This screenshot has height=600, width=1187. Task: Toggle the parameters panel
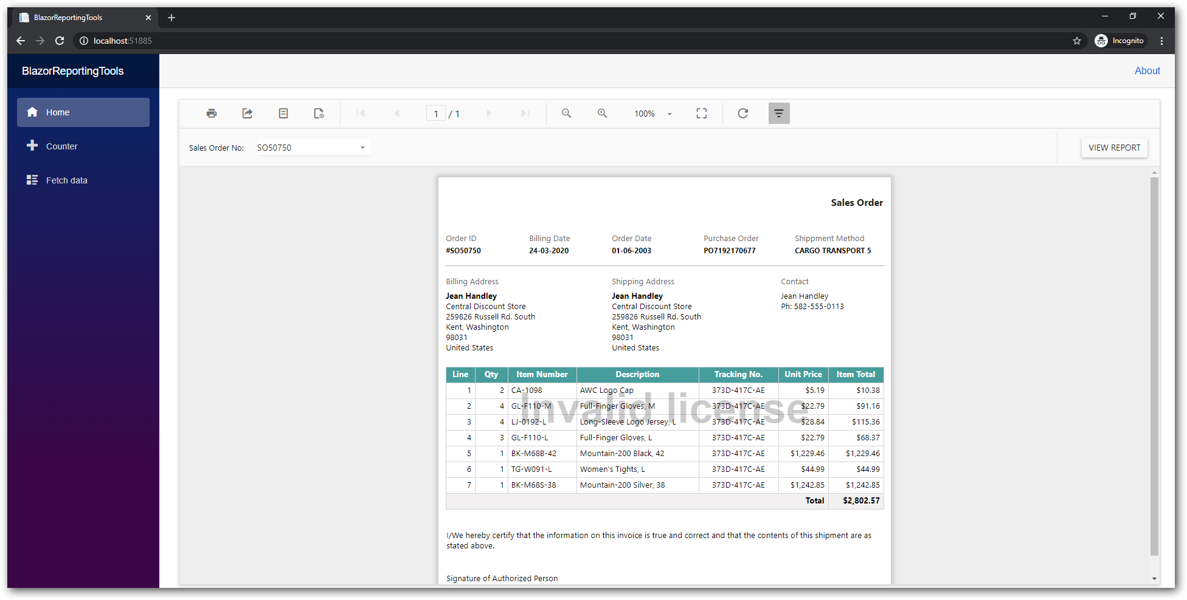(779, 113)
